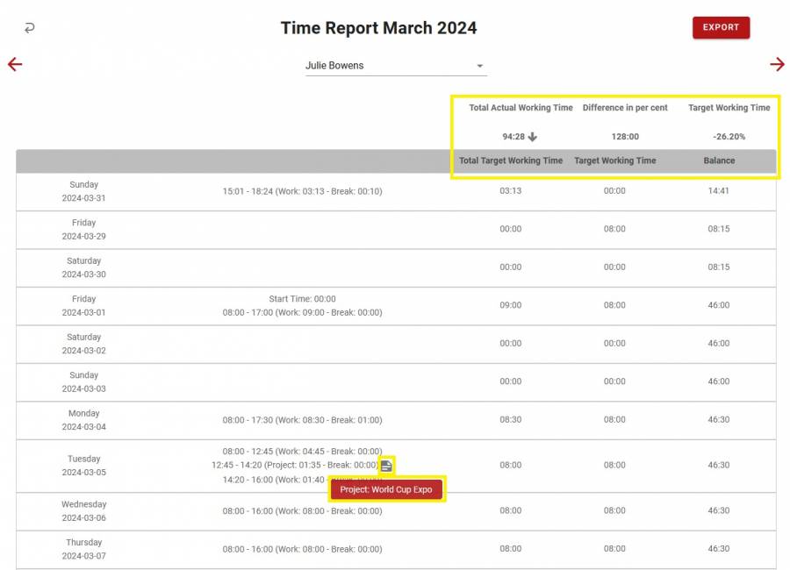Screen dimensions: 790x570
Task: Click the Time Report March 2024 heading
Action: pos(378,28)
